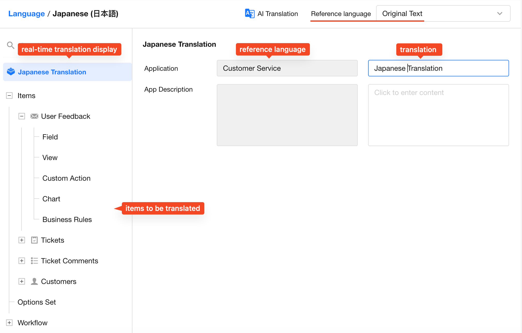Go back via Language breadcrumb link
522x333 pixels.
pos(26,13)
